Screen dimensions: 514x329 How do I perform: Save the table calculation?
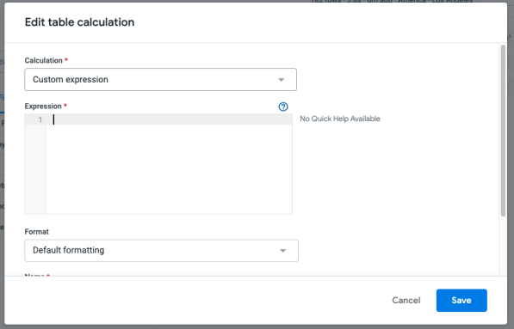pyautogui.click(x=461, y=300)
